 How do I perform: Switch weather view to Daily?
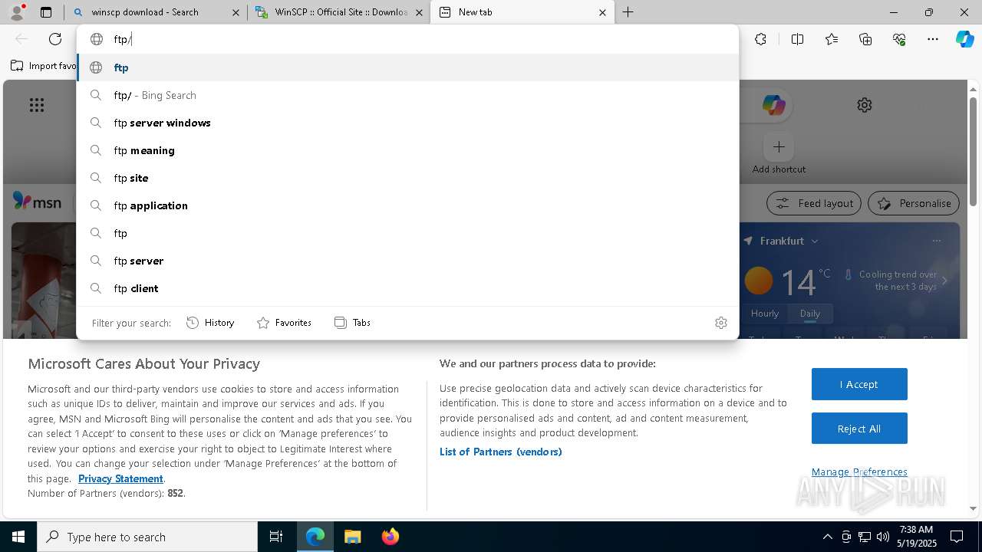(809, 314)
